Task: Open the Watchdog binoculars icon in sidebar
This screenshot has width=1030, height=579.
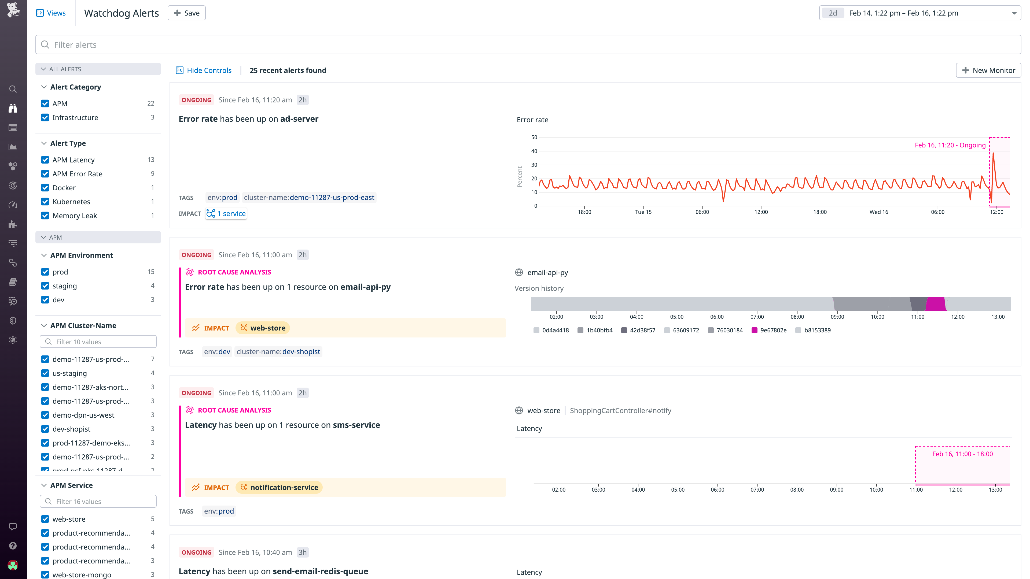Action: point(13,108)
